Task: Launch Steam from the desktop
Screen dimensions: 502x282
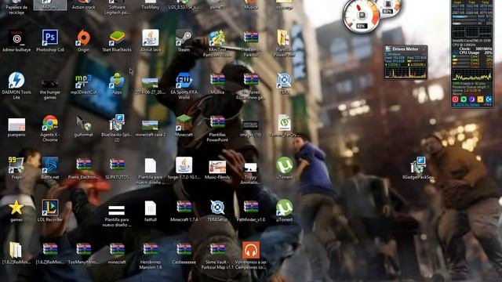Action: click(184, 38)
